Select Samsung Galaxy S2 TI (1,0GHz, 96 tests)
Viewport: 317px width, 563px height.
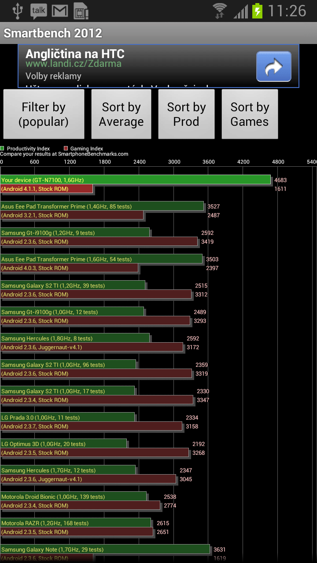(x=68, y=365)
